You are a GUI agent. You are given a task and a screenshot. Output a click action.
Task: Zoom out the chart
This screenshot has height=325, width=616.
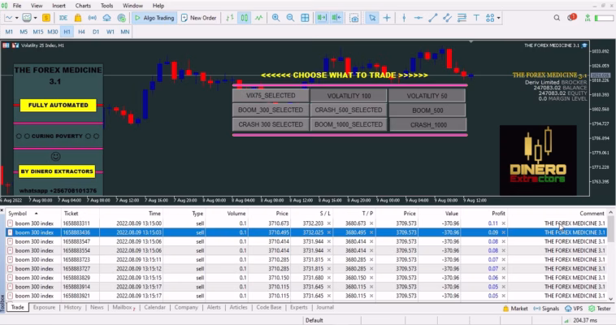(290, 18)
